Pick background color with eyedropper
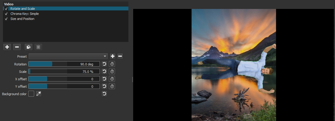Image resolution: width=335 pixels, height=121 pixels. coord(38,94)
